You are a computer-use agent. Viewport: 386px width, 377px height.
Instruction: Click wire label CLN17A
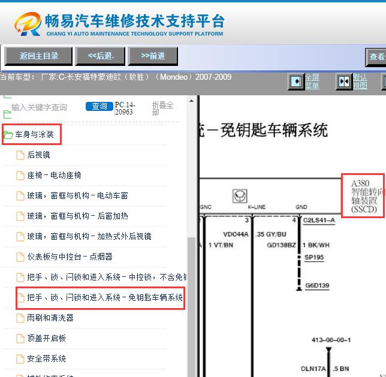(x=313, y=369)
